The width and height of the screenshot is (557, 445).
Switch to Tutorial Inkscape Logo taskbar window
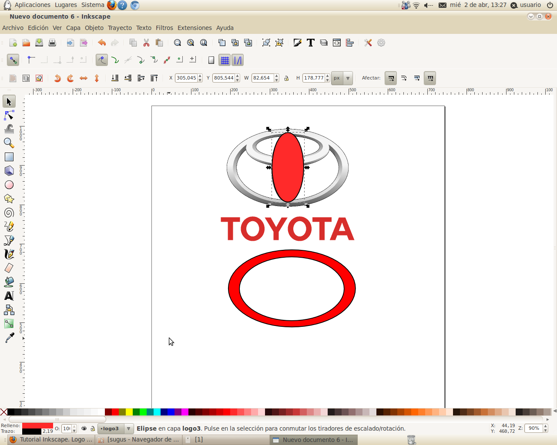point(50,440)
